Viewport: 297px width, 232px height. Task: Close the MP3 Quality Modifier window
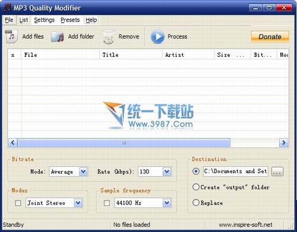click(x=284, y=8)
